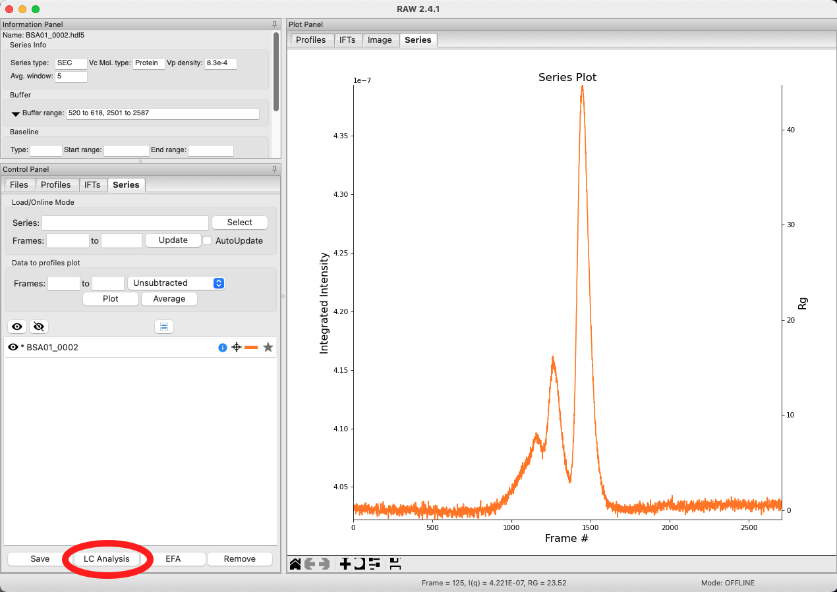Screen dimensions: 837x592
Task: Switch to the IFTs plot tab
Action: click(347, 40)
